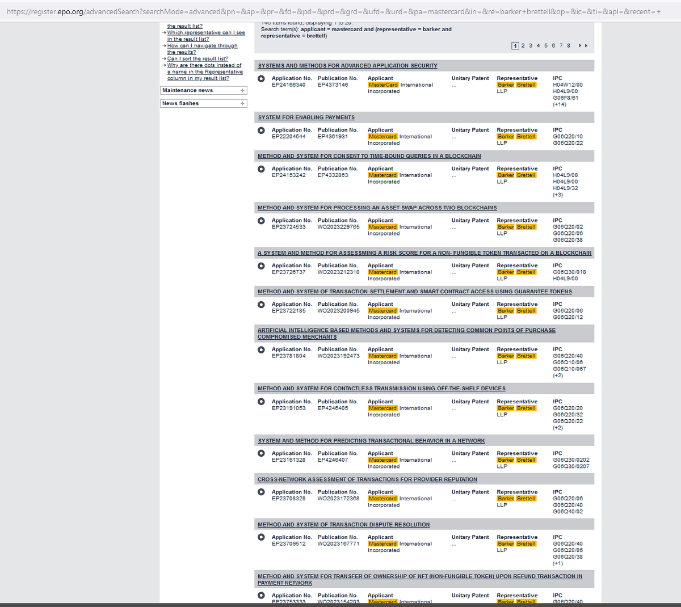681x607 pixels.
Task: Click the round icon beside application EP23724533
Action: tap(261, 220)
